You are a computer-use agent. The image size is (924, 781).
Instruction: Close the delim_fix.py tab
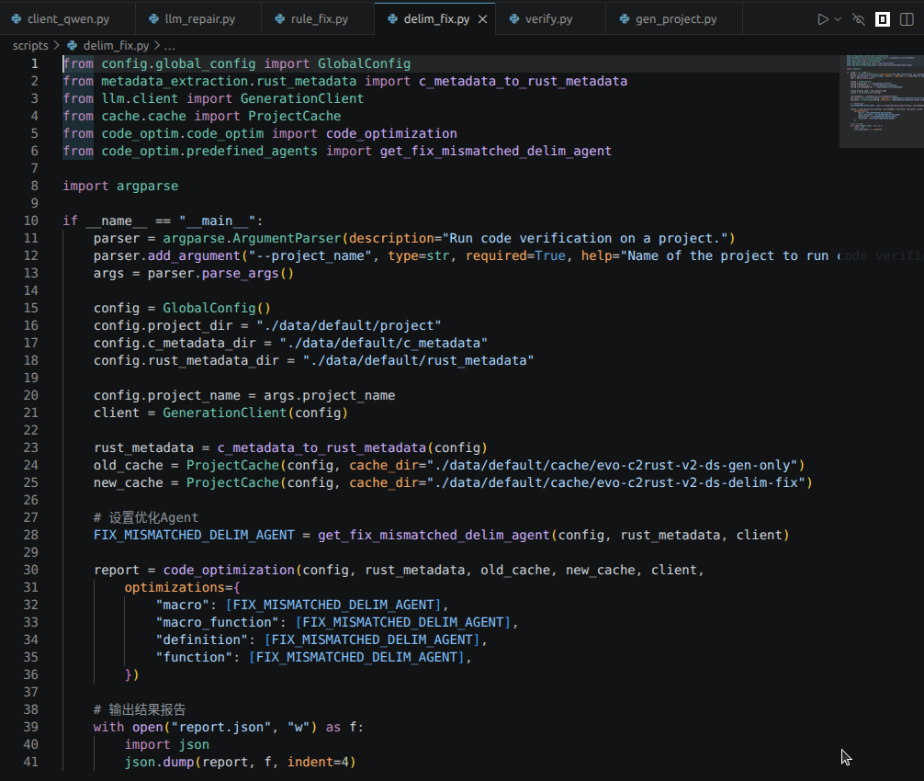pyautogui.click(x=482, y=19)
